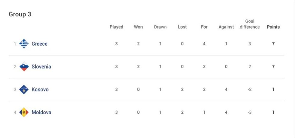Click the Goal difference column header
295x138 pixels.
click(x=250, y=24)
